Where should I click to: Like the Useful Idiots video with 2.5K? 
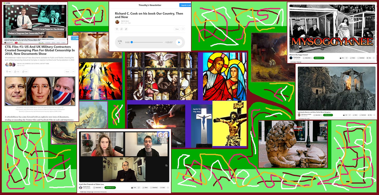click(x=134, y=187)
